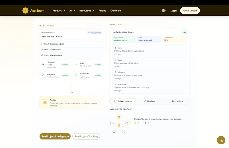Open the chat support bubble
Image resolution: width=229 pixels, height=148 pixels.
[x=221, y=140]
